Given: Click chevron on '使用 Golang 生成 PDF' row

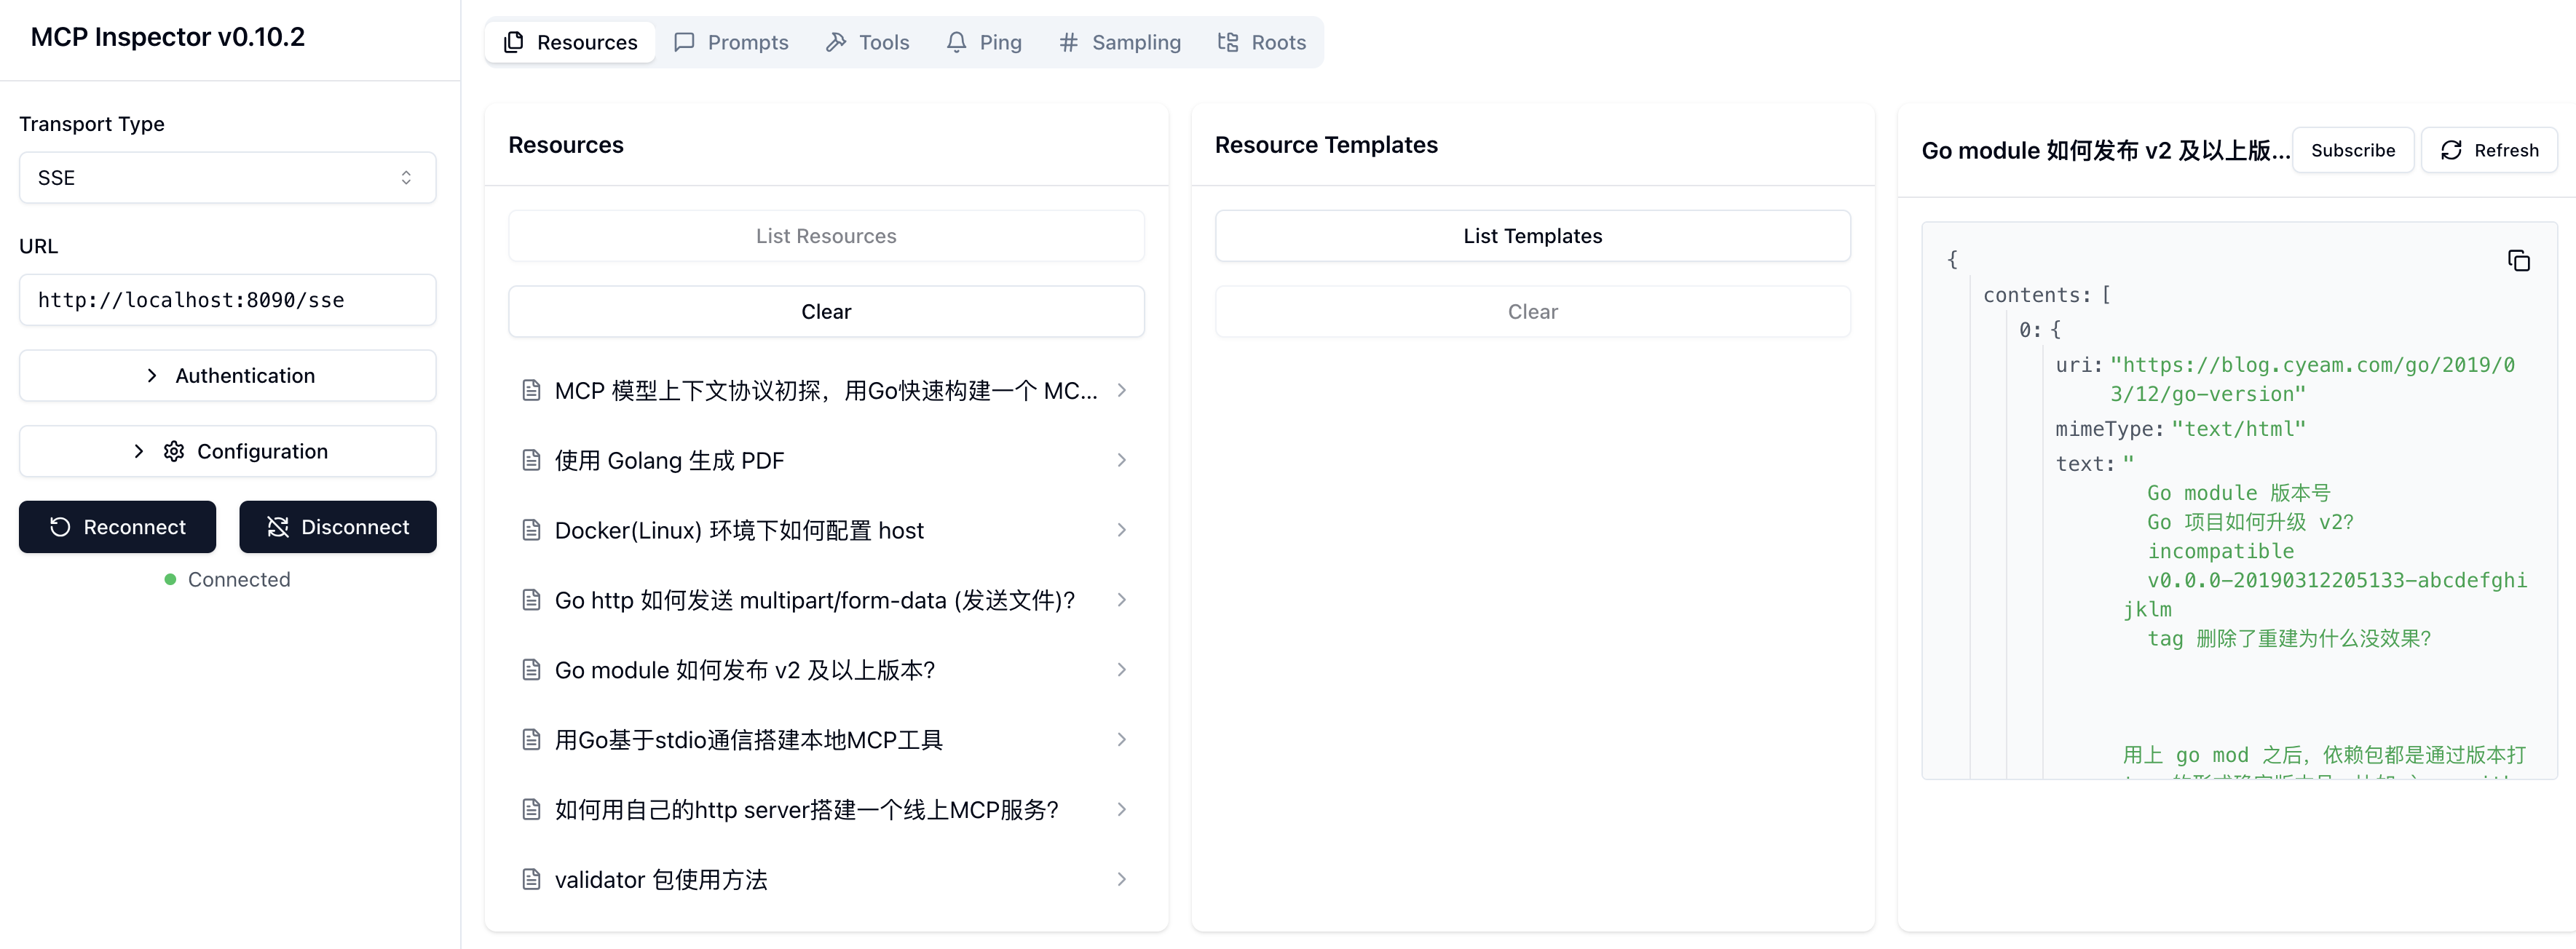Looking at the screenshot, I should click(x=1121, y=460).
